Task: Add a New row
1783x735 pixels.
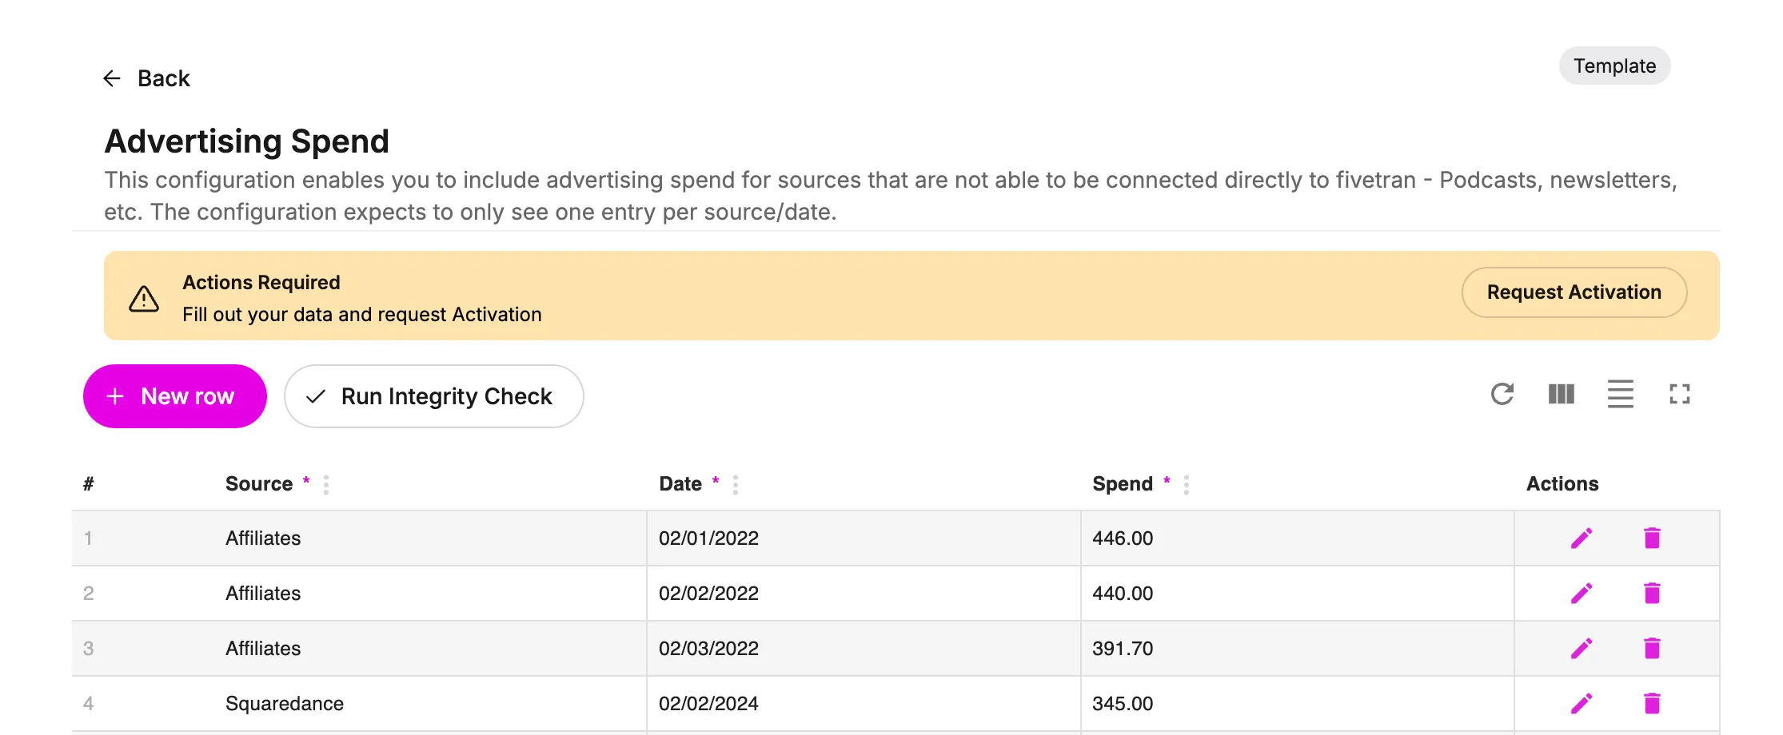Action: coord(174,396)
